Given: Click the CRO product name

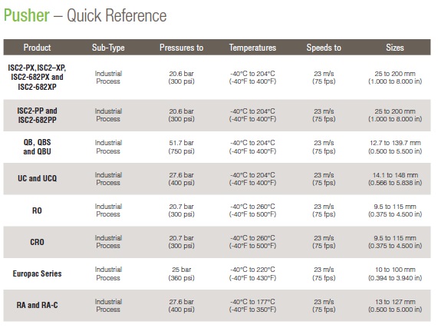Looking at the screenshot, I should click(x=37, y=242).
